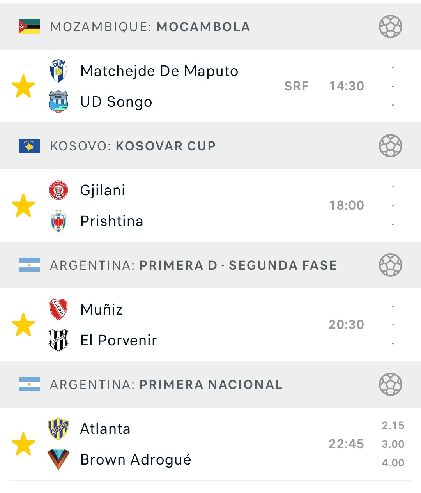Click the Brown Adrogué triangular logo
The height and width of the screenshot is (493, 421).
[58, 459]
